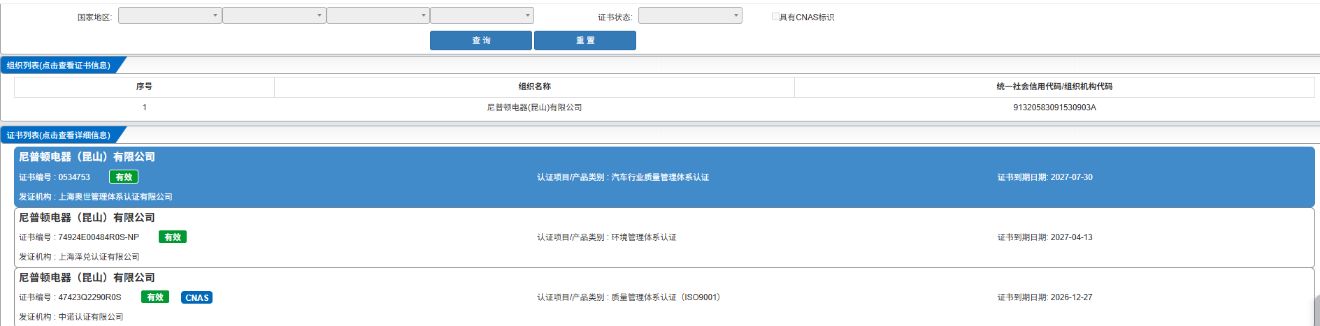Click issuer 中诺认证有限公司

click(91, 317)
